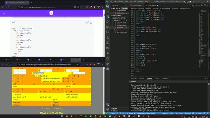Screen dimensions: 210x118
Task: Click the StackBlitz lightning icon on HTML snippet
Action: 87,23
